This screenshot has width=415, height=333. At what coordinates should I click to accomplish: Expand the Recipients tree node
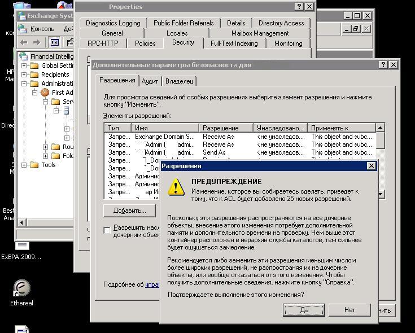tap(24, 75)
